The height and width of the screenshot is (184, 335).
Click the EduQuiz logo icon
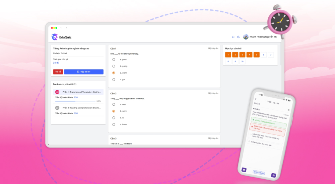pos(55,37)
